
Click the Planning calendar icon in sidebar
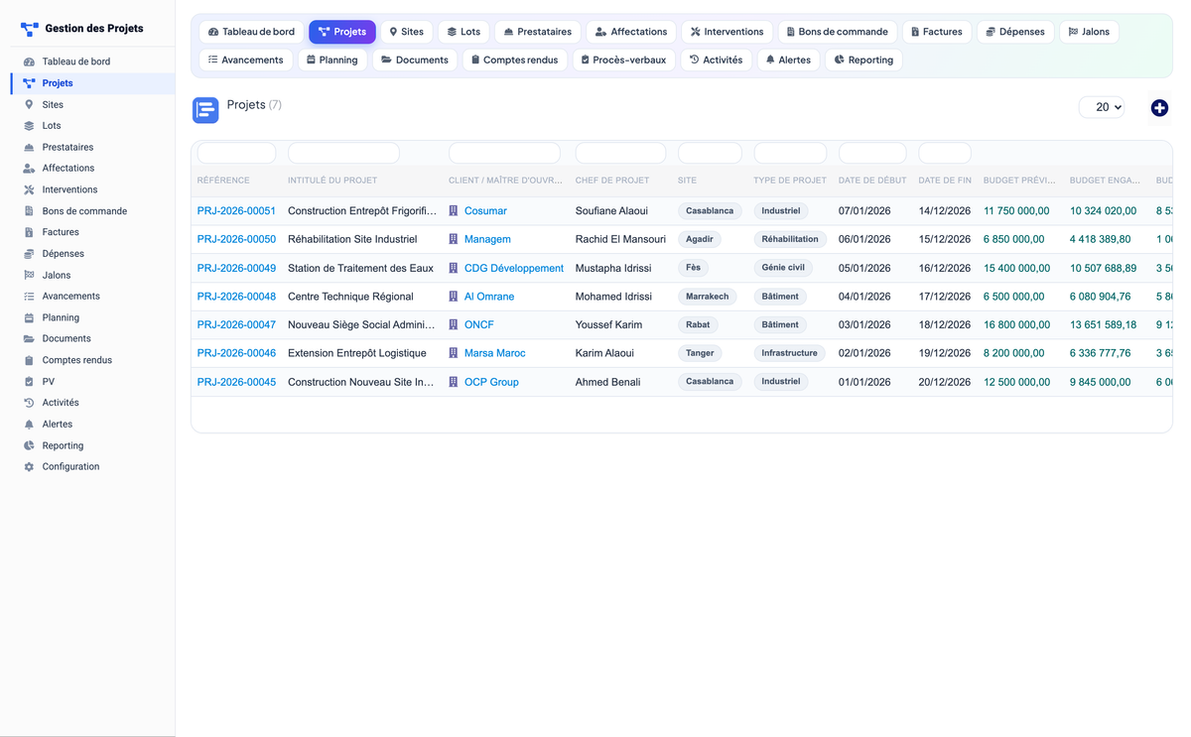click(x=29, y=317)
